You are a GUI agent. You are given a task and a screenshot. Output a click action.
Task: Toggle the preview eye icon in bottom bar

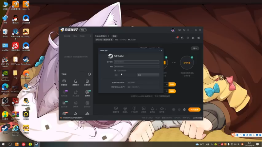click(x=179, y=109)
